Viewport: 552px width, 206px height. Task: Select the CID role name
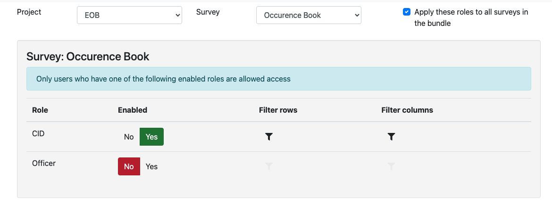(x=38, y=133)
